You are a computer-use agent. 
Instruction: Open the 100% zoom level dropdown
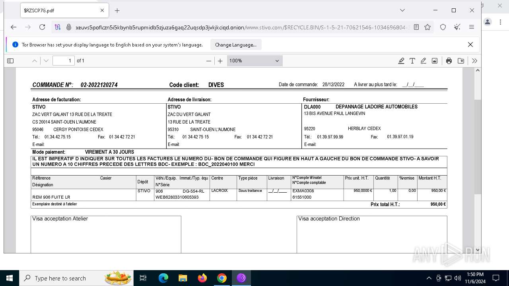pos(254,61)
